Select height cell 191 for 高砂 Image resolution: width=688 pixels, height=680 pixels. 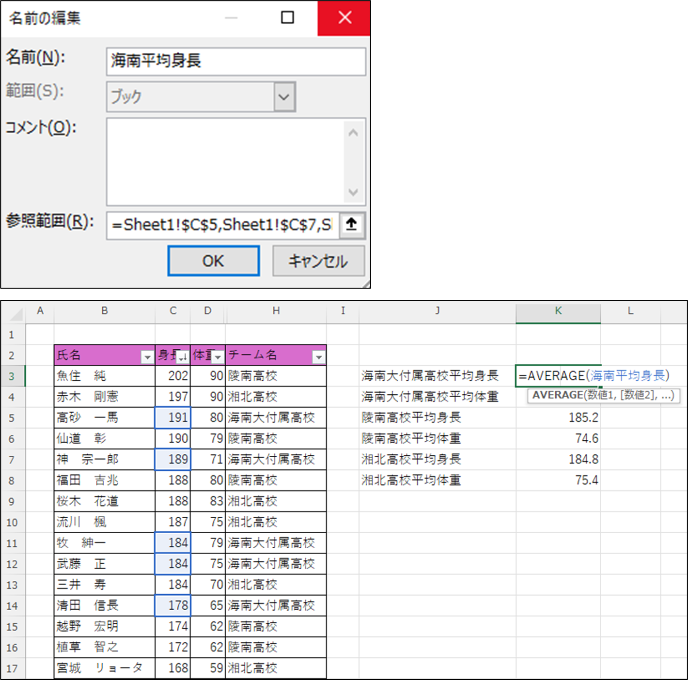click(x=173, y=417)
